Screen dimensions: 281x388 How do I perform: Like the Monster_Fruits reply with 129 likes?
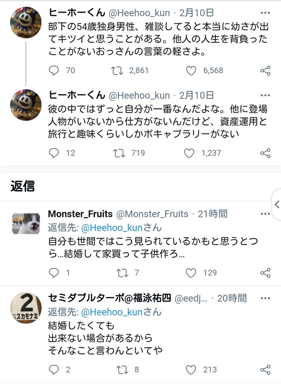[x=191, y=273]
